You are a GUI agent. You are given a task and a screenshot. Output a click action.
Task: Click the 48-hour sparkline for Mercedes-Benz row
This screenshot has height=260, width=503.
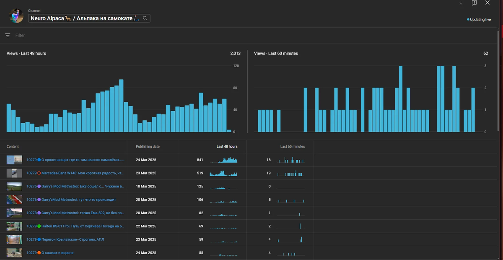(223, 173)
